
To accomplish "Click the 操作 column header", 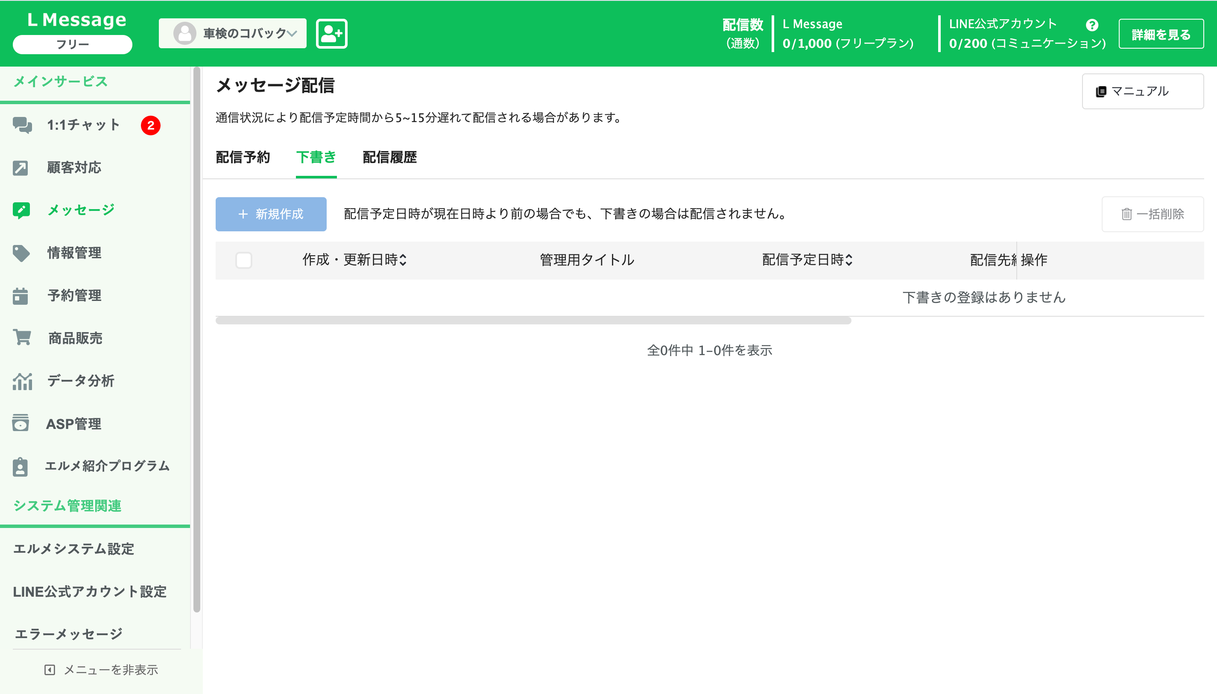I will tap(1034, 260).
